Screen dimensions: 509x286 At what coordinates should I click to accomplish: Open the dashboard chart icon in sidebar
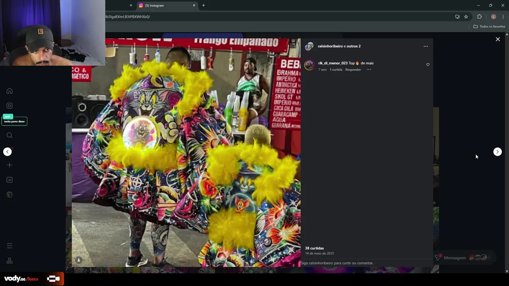click(10, 180)
